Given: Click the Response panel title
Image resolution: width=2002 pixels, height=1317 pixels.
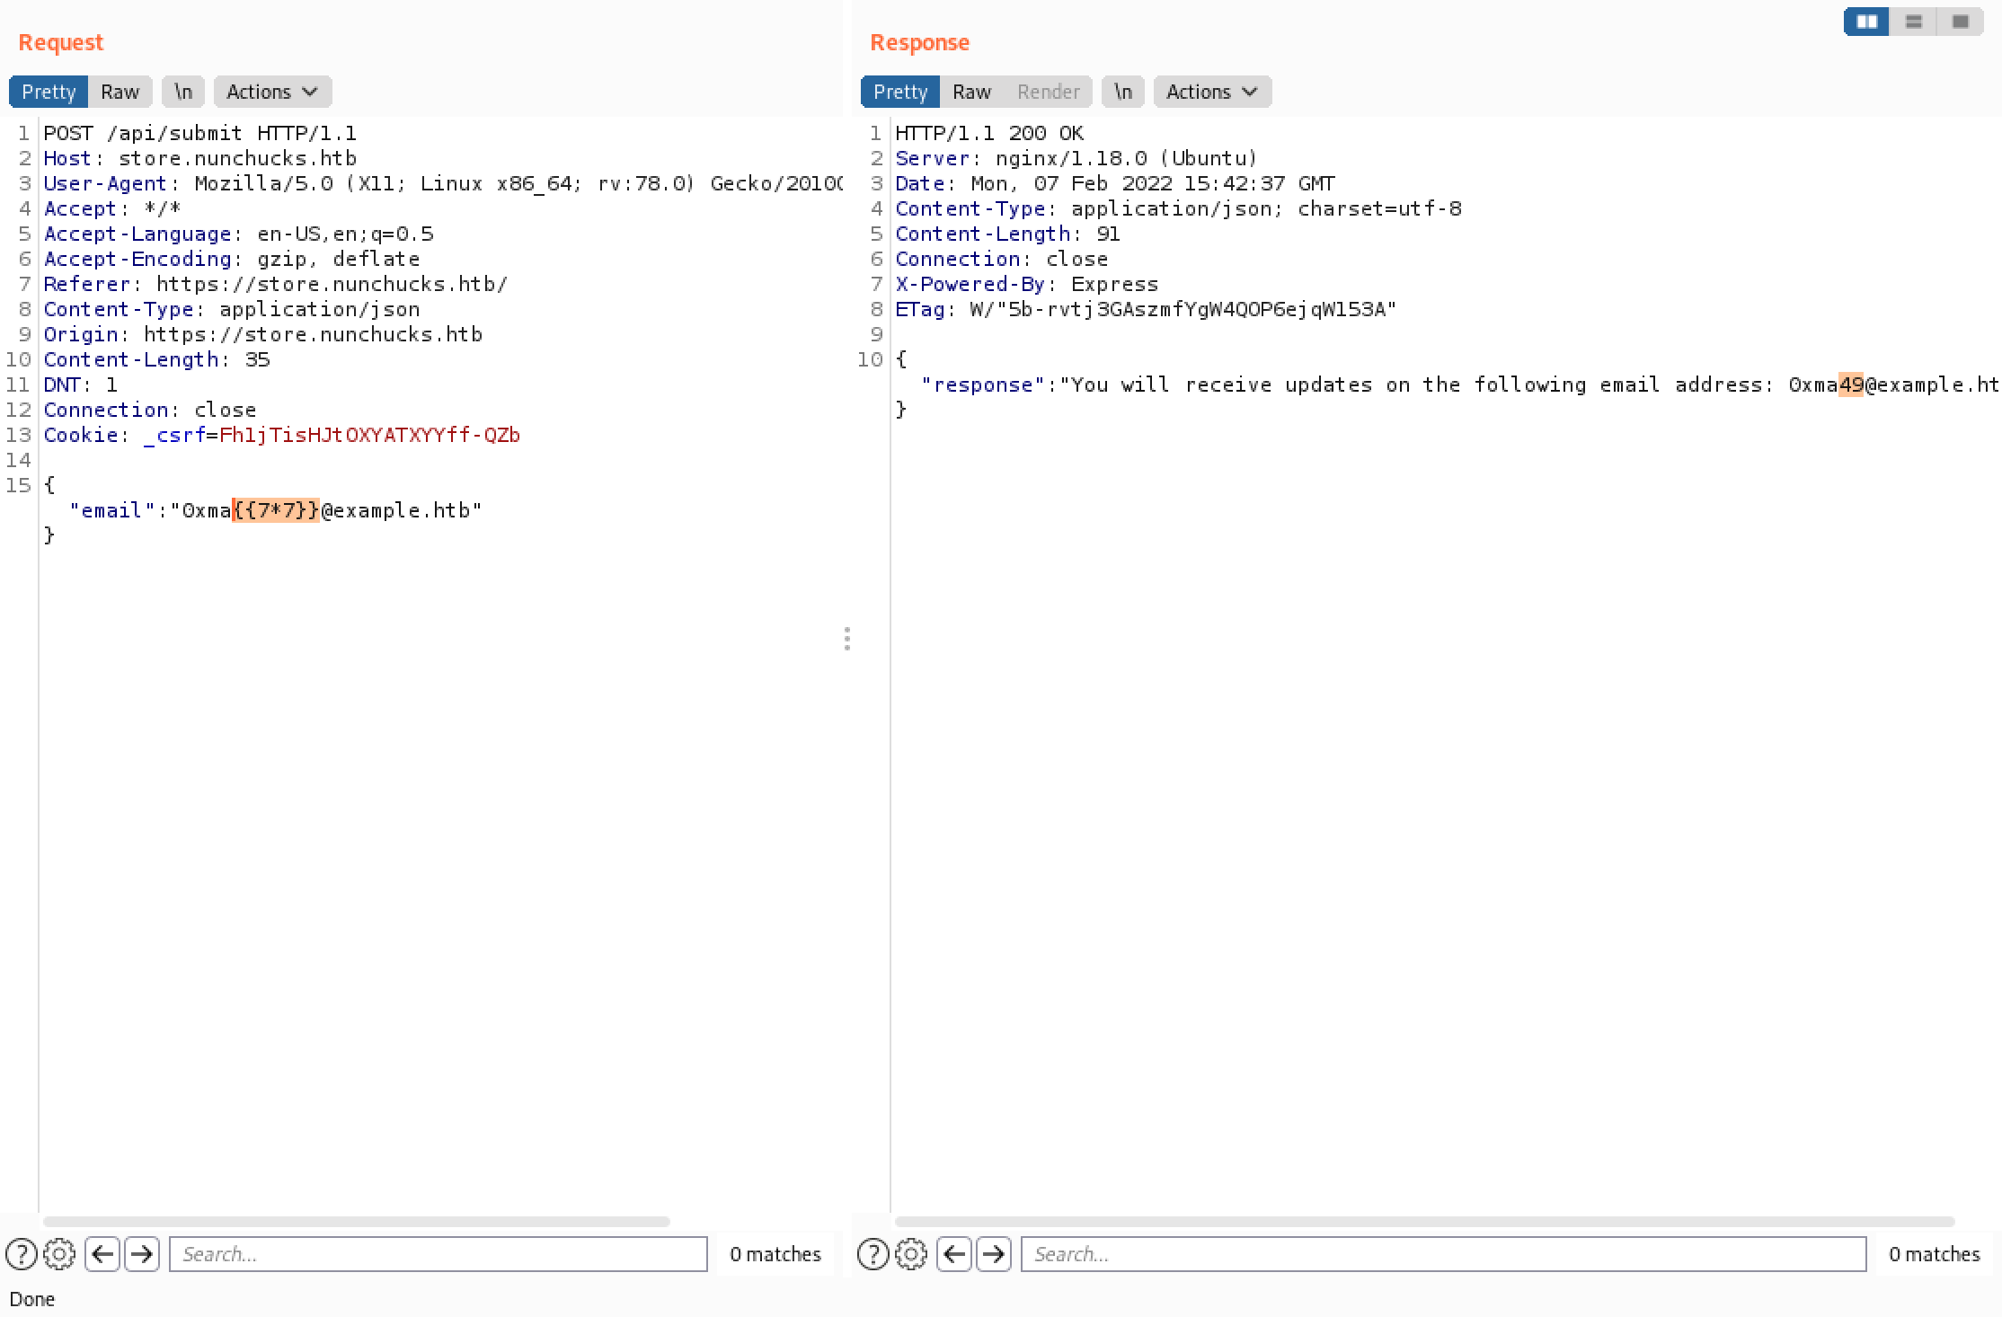Looking at the screenshot, I should 920,42.
